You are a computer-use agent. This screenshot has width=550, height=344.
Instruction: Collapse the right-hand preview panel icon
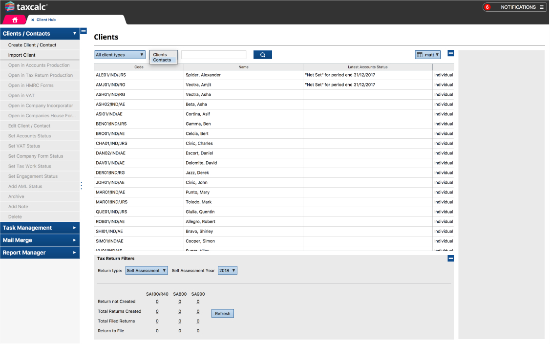450,53
